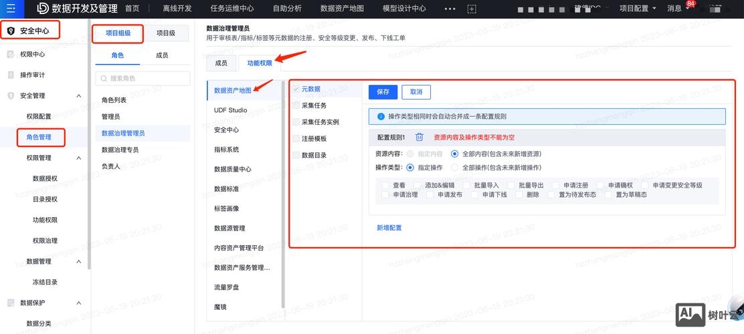This screenshot has width=744, height=334.
Task: Open the more menu (three dots) in top navigation
Action: [450, 9]
